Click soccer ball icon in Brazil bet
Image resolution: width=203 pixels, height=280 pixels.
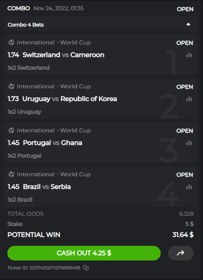[11, 174]
